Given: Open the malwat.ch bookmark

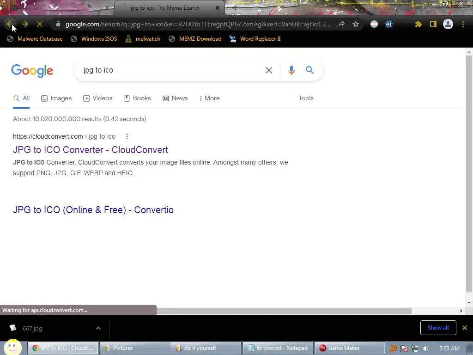Looking at the screenshot, I should (143, 39).
